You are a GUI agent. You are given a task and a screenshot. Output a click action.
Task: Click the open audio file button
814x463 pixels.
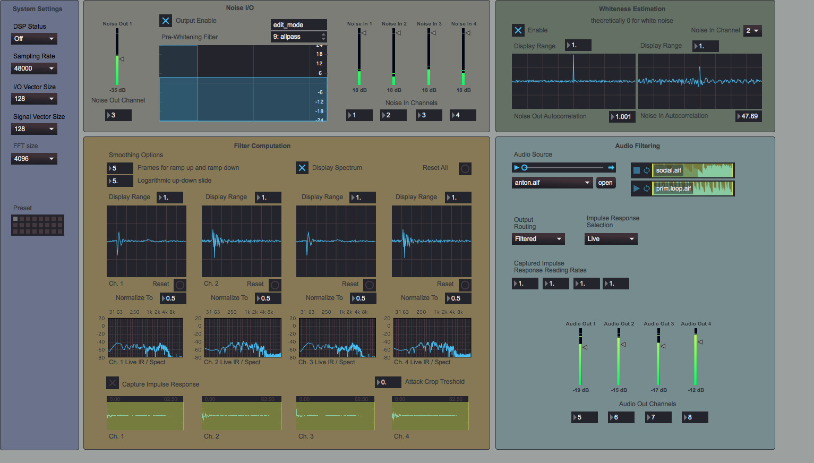(x=605, y=183)
